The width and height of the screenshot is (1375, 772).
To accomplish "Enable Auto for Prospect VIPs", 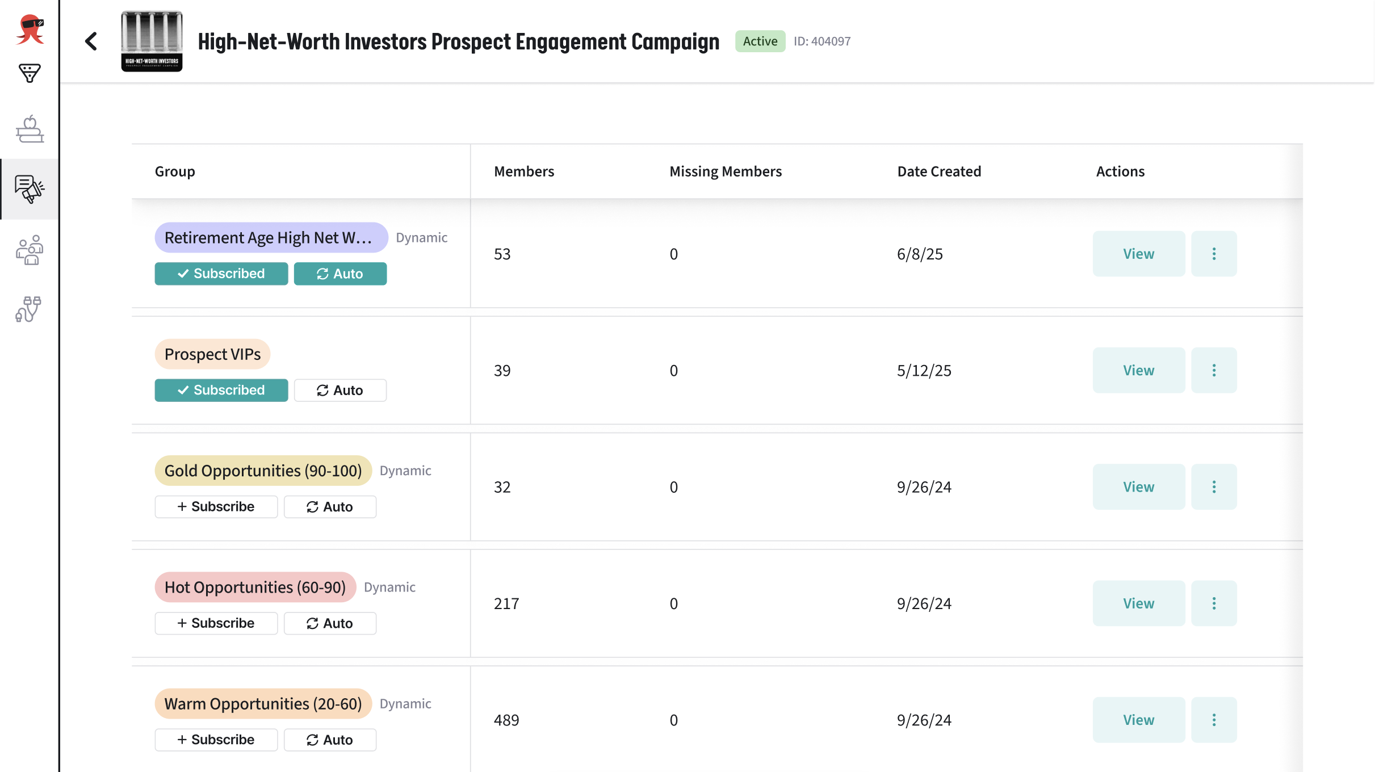I will pyautogui.click(x=340, y=391).
